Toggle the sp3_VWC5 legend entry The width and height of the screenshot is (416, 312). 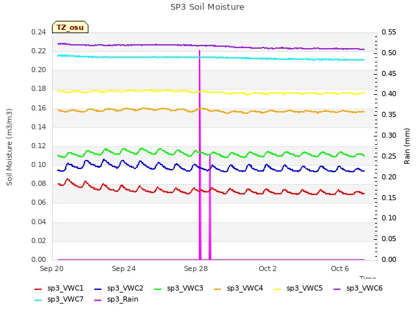(298, 289)
